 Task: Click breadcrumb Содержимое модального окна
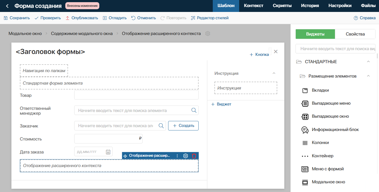(82, 34)
